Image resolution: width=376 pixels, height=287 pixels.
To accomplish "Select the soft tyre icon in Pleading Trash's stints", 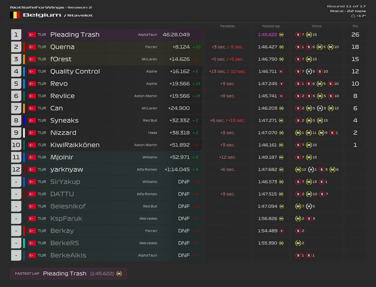I will click(x=298, y=35).
